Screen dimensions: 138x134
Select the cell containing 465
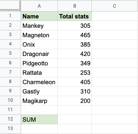pos(75,35)
